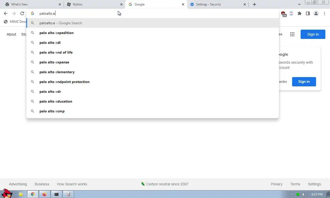Close the Roblox tab
330x198 pixels.
[x=121, y=4]
